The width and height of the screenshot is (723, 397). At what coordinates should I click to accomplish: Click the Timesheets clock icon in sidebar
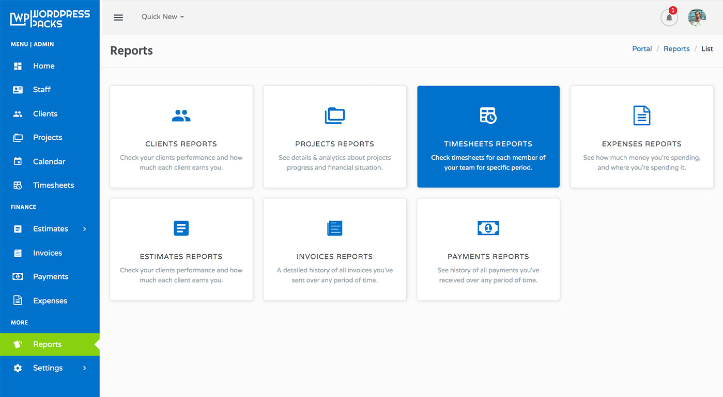(19, 185)
